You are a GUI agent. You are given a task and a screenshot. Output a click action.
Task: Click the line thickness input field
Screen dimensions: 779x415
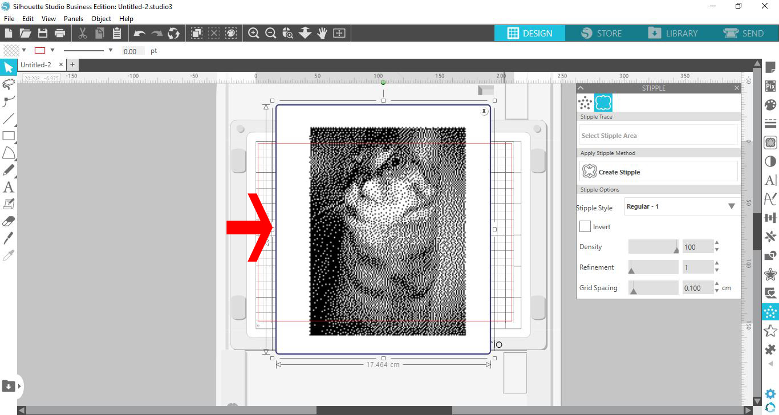[133, 51]
